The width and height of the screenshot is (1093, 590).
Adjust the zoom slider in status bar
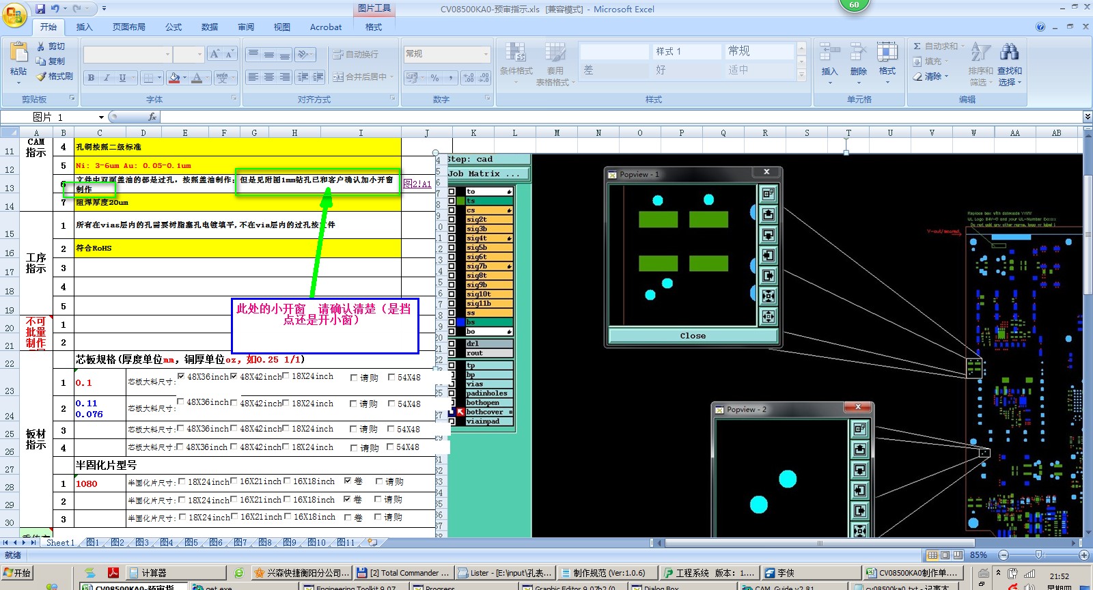(x=1038, y=555)
